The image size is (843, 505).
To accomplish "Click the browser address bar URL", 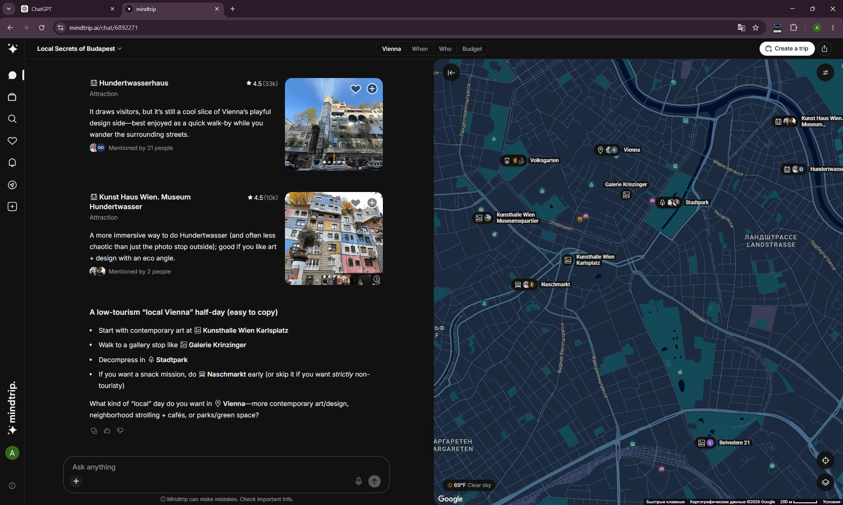I will pos(104,28).
